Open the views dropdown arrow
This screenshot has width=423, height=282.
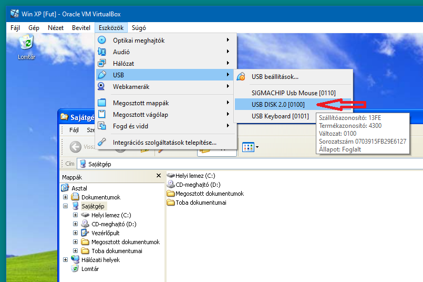tap(257, 147)
